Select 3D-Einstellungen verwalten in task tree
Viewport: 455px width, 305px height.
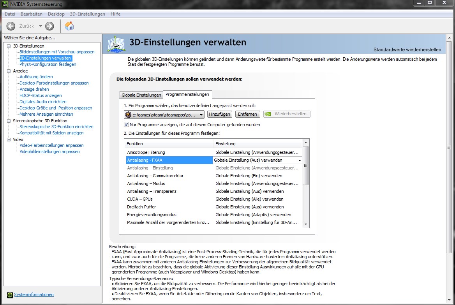point(45,58)
